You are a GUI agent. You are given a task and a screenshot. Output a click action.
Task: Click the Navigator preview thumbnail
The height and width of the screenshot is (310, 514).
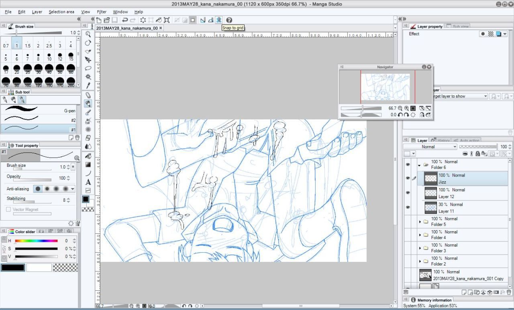click(x=385, y=87)
